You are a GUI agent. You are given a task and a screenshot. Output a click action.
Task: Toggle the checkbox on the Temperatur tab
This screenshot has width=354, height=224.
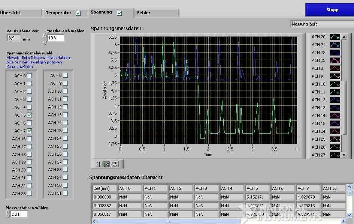tap(78, 13)
